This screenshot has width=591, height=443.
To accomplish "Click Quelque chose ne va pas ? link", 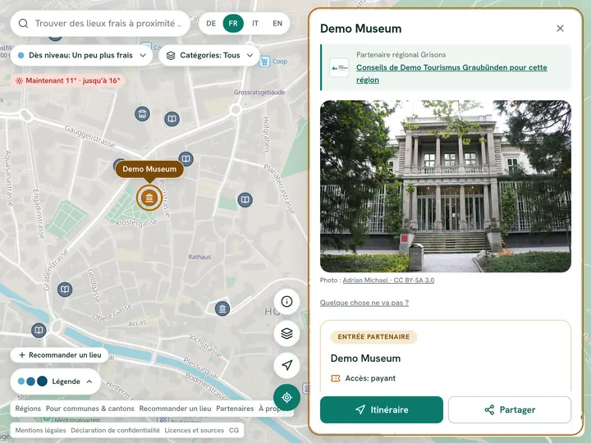I will click(364, 303).
